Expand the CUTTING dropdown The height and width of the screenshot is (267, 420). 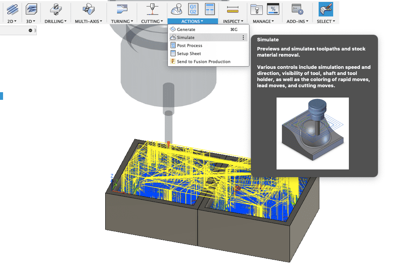(152, 21)
